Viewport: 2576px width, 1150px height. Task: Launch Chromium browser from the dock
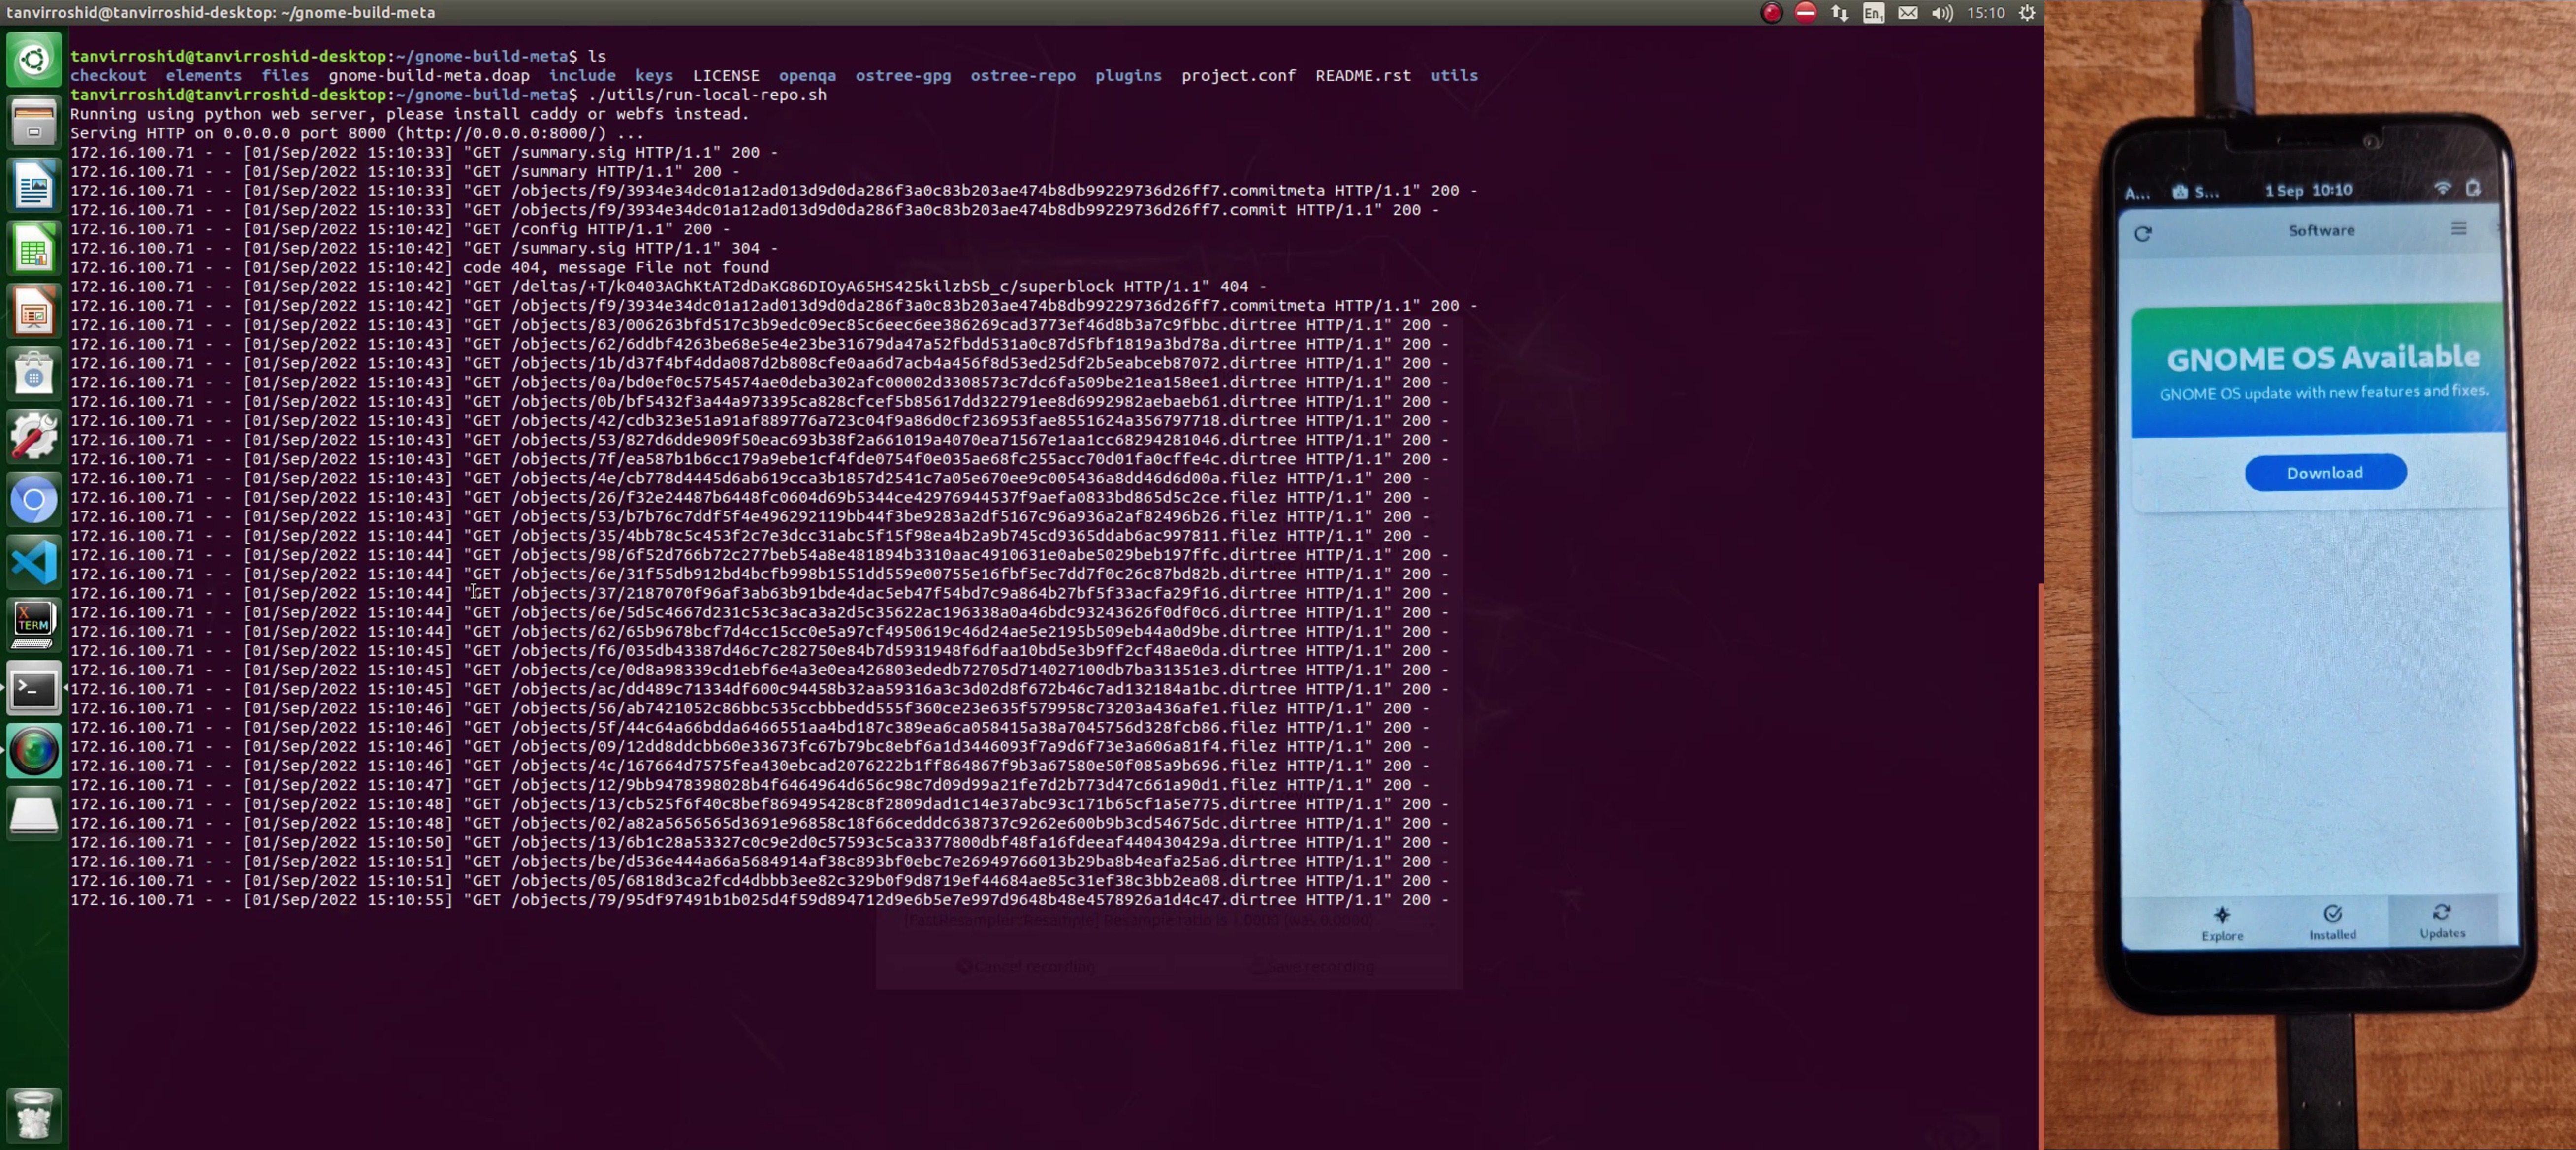[x=34, y=500]
